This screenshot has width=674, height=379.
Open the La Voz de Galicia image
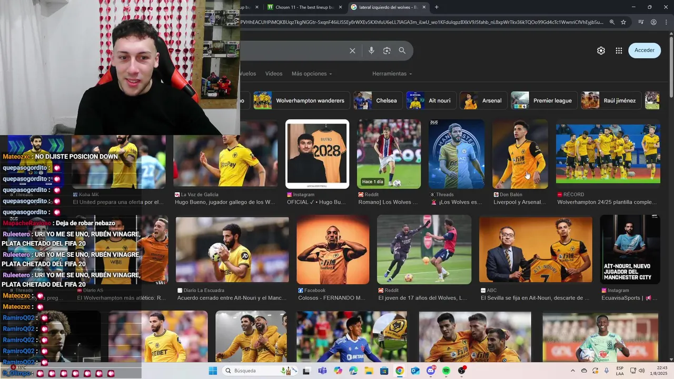coord(225,154)
